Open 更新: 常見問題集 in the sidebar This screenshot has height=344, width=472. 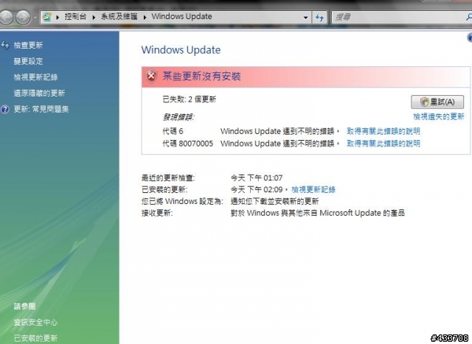[41, 109]
